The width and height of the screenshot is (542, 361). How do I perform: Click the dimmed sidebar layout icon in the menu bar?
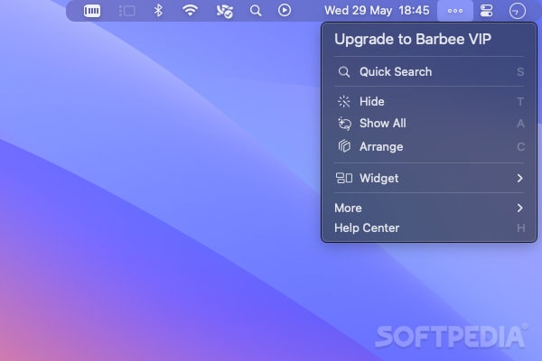[x=126, y=11]
